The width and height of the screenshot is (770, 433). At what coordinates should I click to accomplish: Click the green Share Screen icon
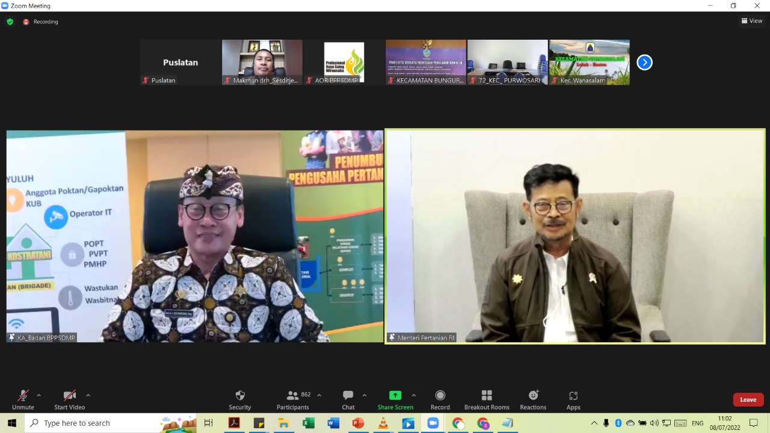(x=395, y=395)
